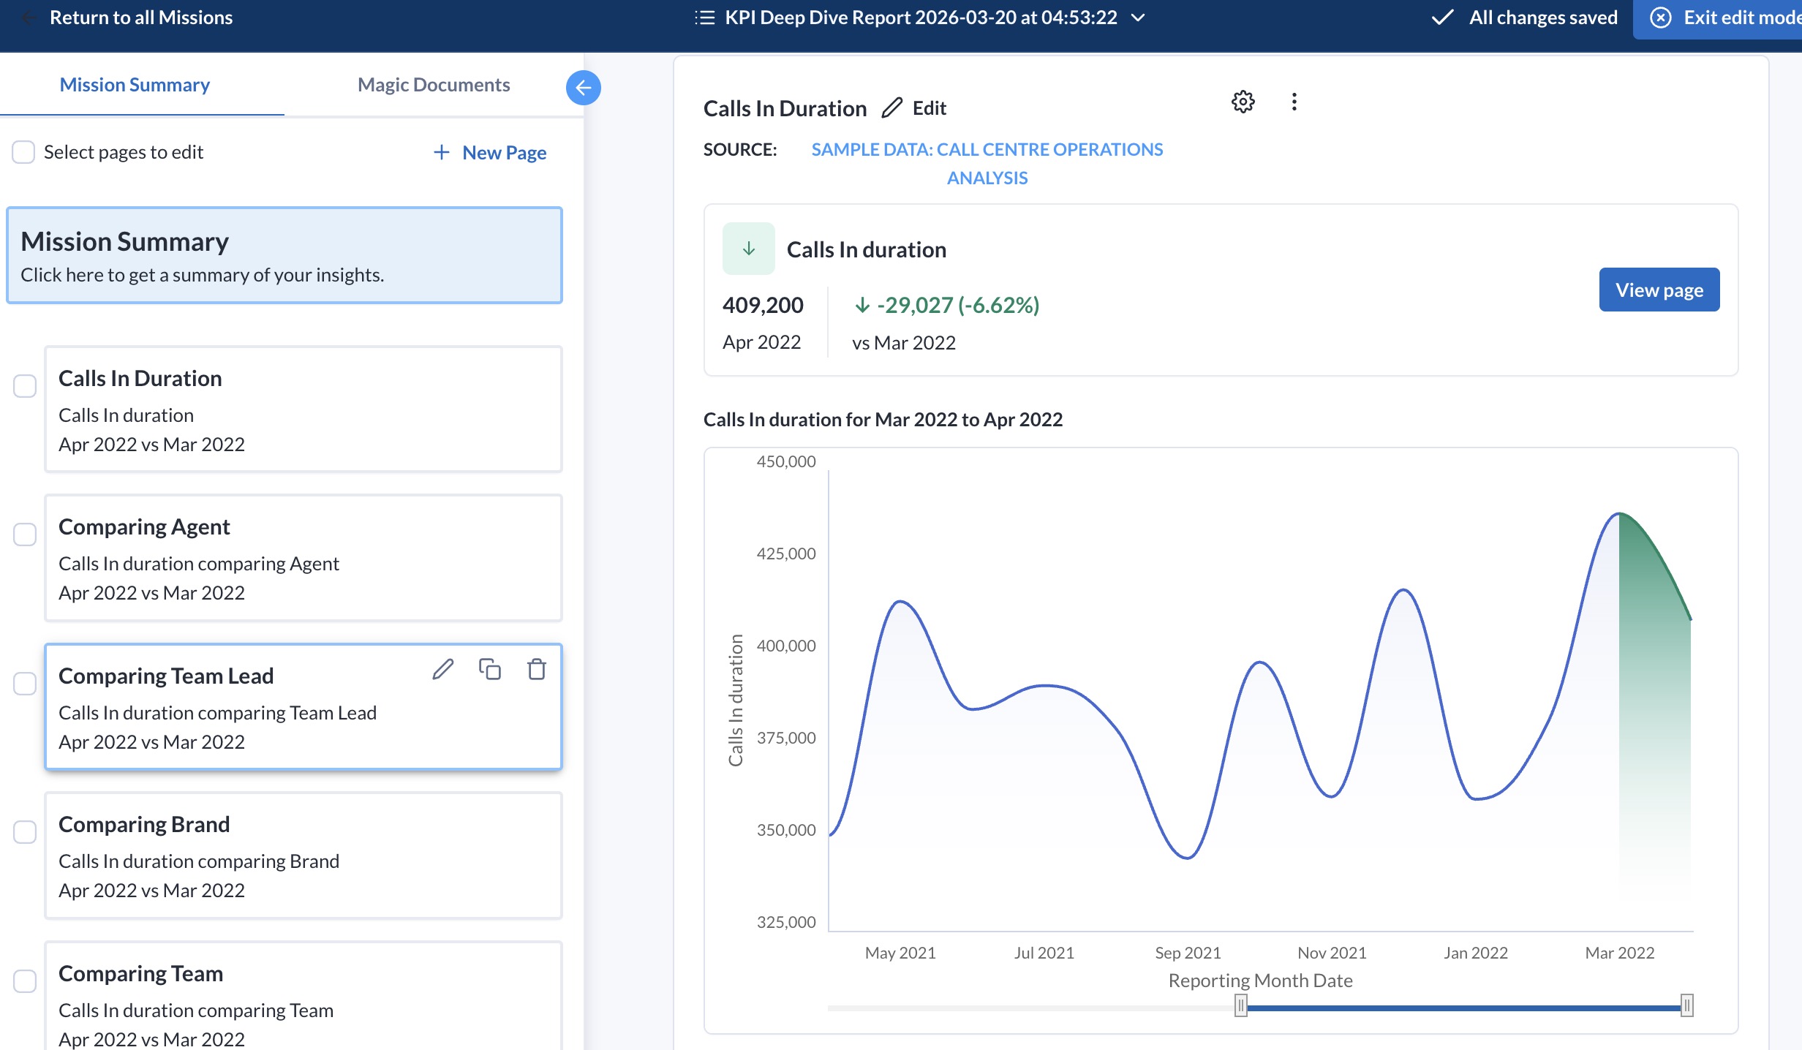Screen dimensions: 1802x1050
Task: Click the outline list icon beside the report title
Action: coord(705,17)
